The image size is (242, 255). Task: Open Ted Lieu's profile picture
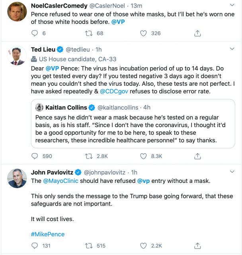(16, 56)
